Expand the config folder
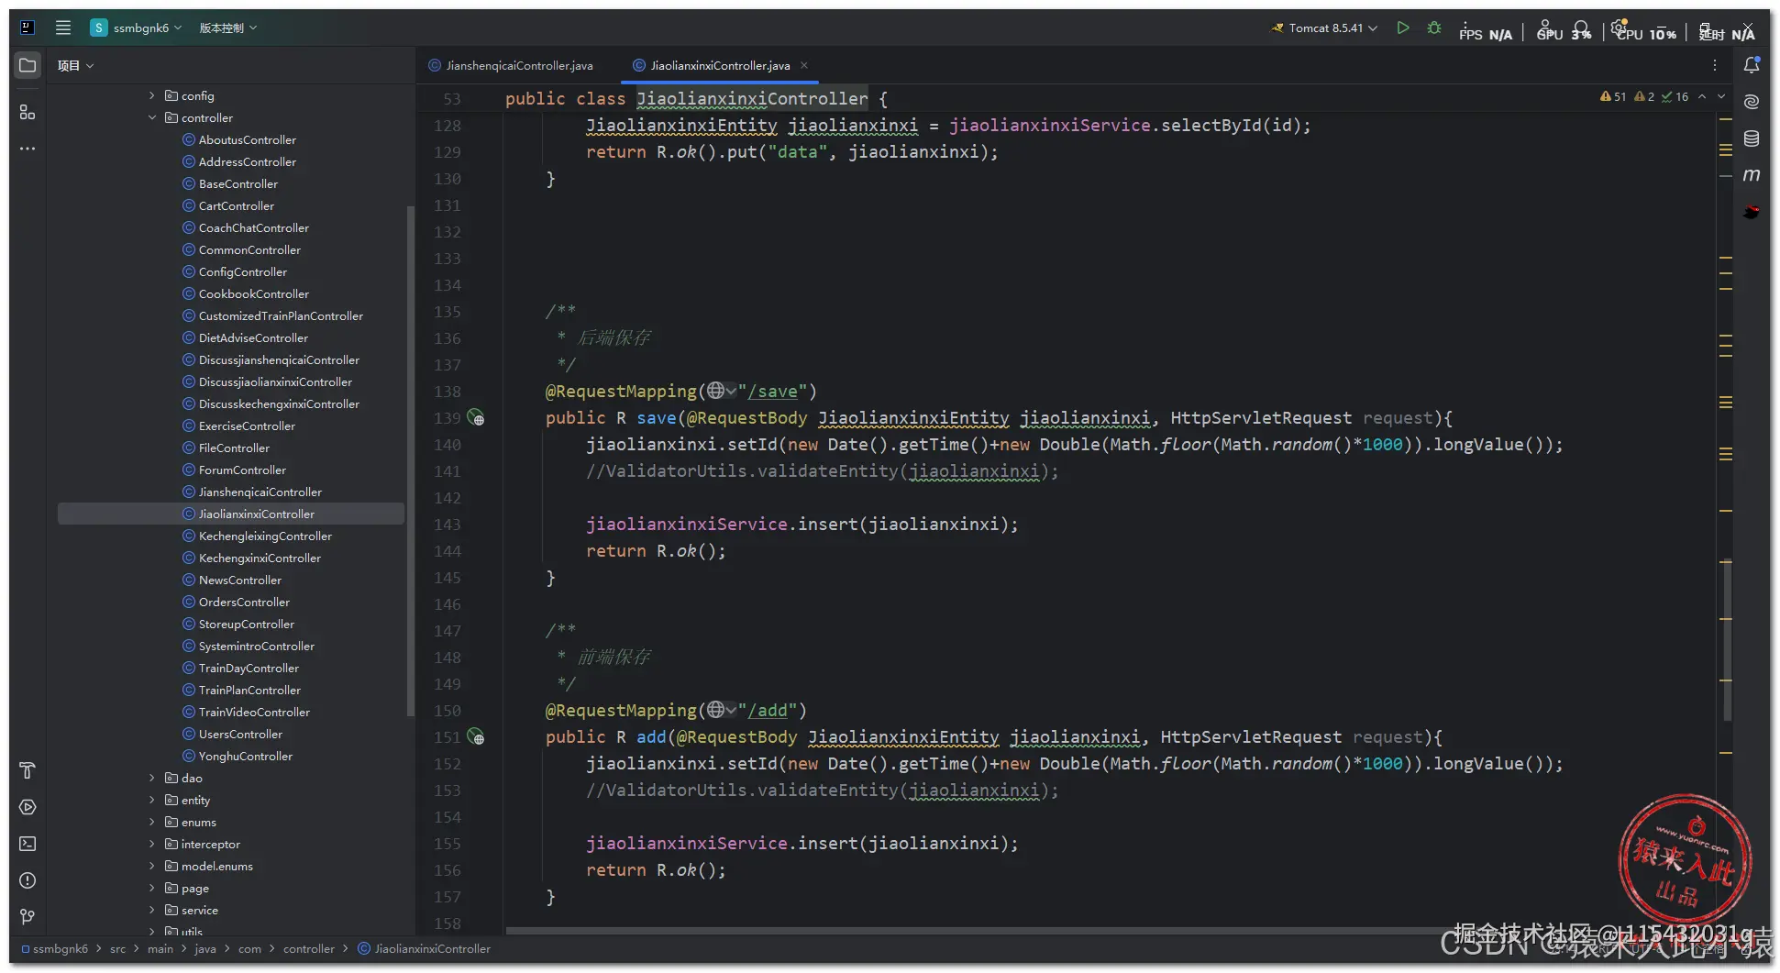1780x973 pixels. click(x=152, y=95)
